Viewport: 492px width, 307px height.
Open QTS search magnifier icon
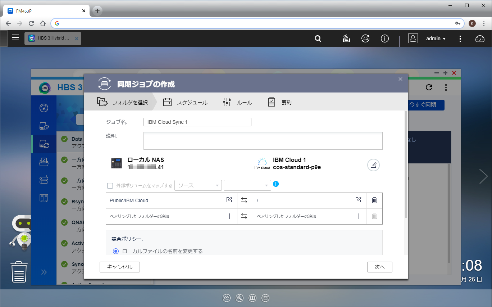pos(318,39)
